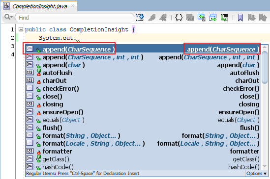Select the equals(Object ) completion item

pos(143,120)
